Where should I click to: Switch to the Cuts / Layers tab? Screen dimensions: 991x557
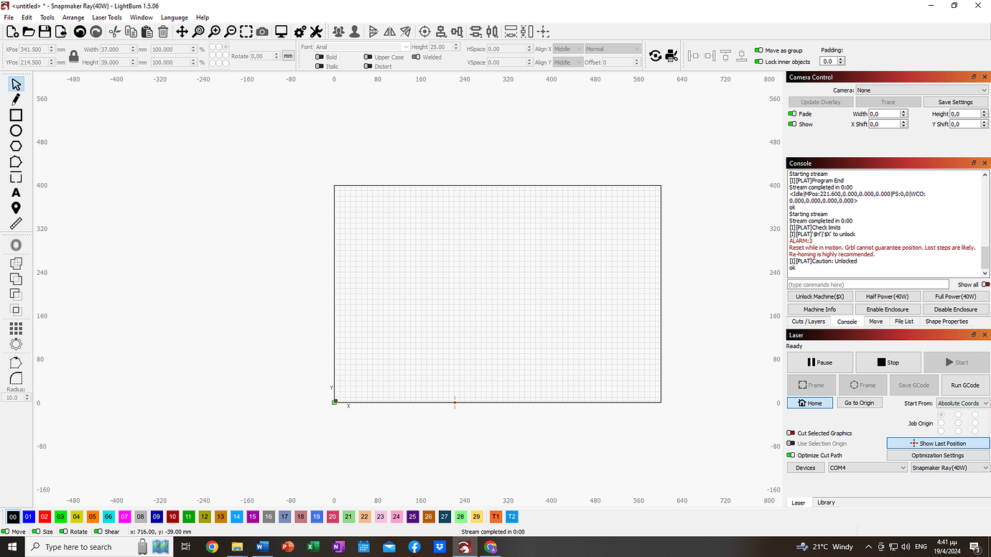coord(808,321)
